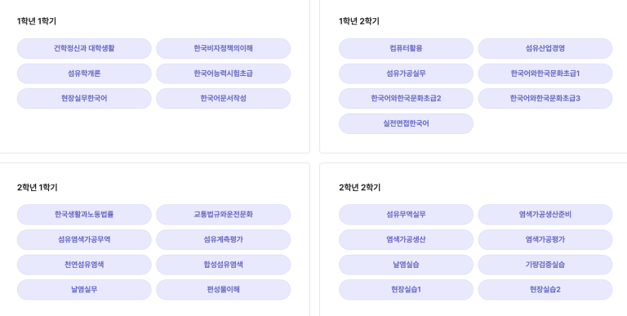Select the 한국비자정책의이해 course
Screen dimensions: 627x316
pyautogui.click(x=224, y=48)
